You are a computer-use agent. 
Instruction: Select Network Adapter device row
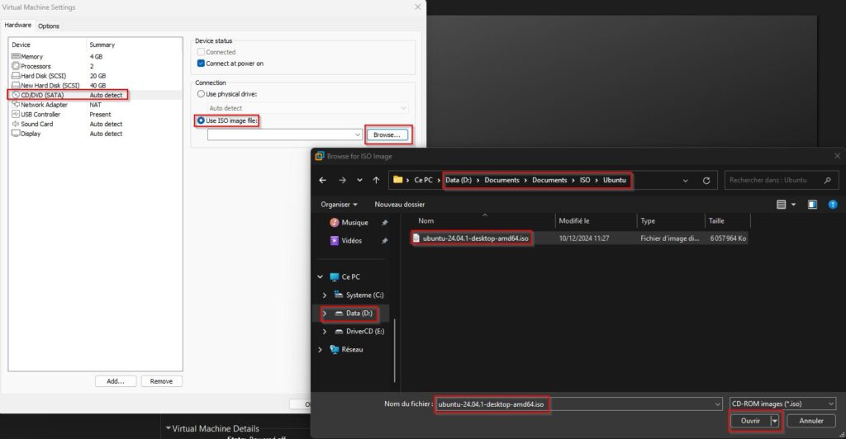click(x=95, y=105)
